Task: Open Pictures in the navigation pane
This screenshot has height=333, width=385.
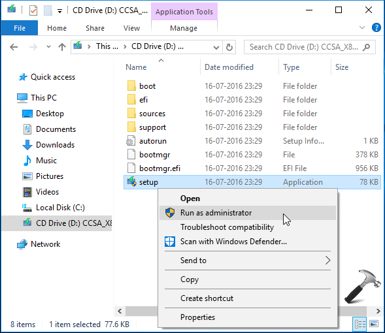Action: point(43,176)
